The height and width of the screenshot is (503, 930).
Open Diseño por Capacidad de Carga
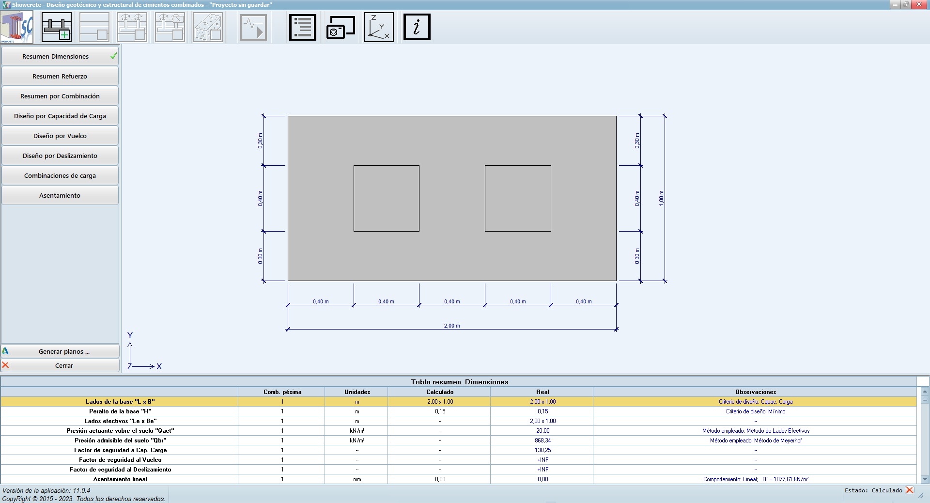[60, 116]
